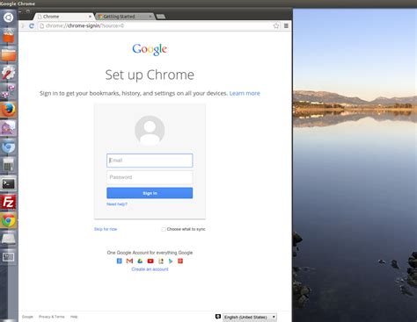This screenshot has width=417, height=322.
Task: Open the Terminal from dock
Action: [8, 183]
